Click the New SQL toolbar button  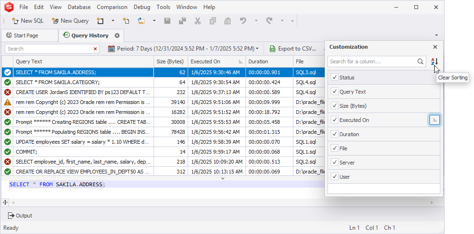(27, 21)
